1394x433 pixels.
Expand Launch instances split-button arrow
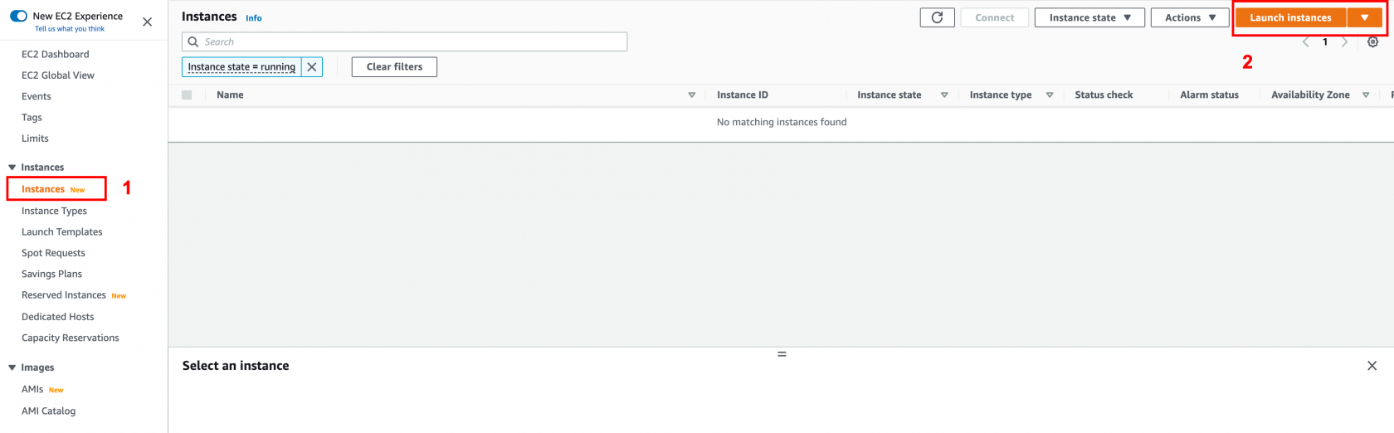(x=1364, y=17)
